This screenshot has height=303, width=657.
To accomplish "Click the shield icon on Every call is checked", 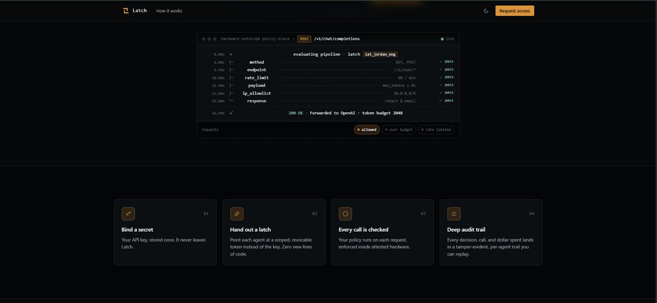I will point(345,213).
